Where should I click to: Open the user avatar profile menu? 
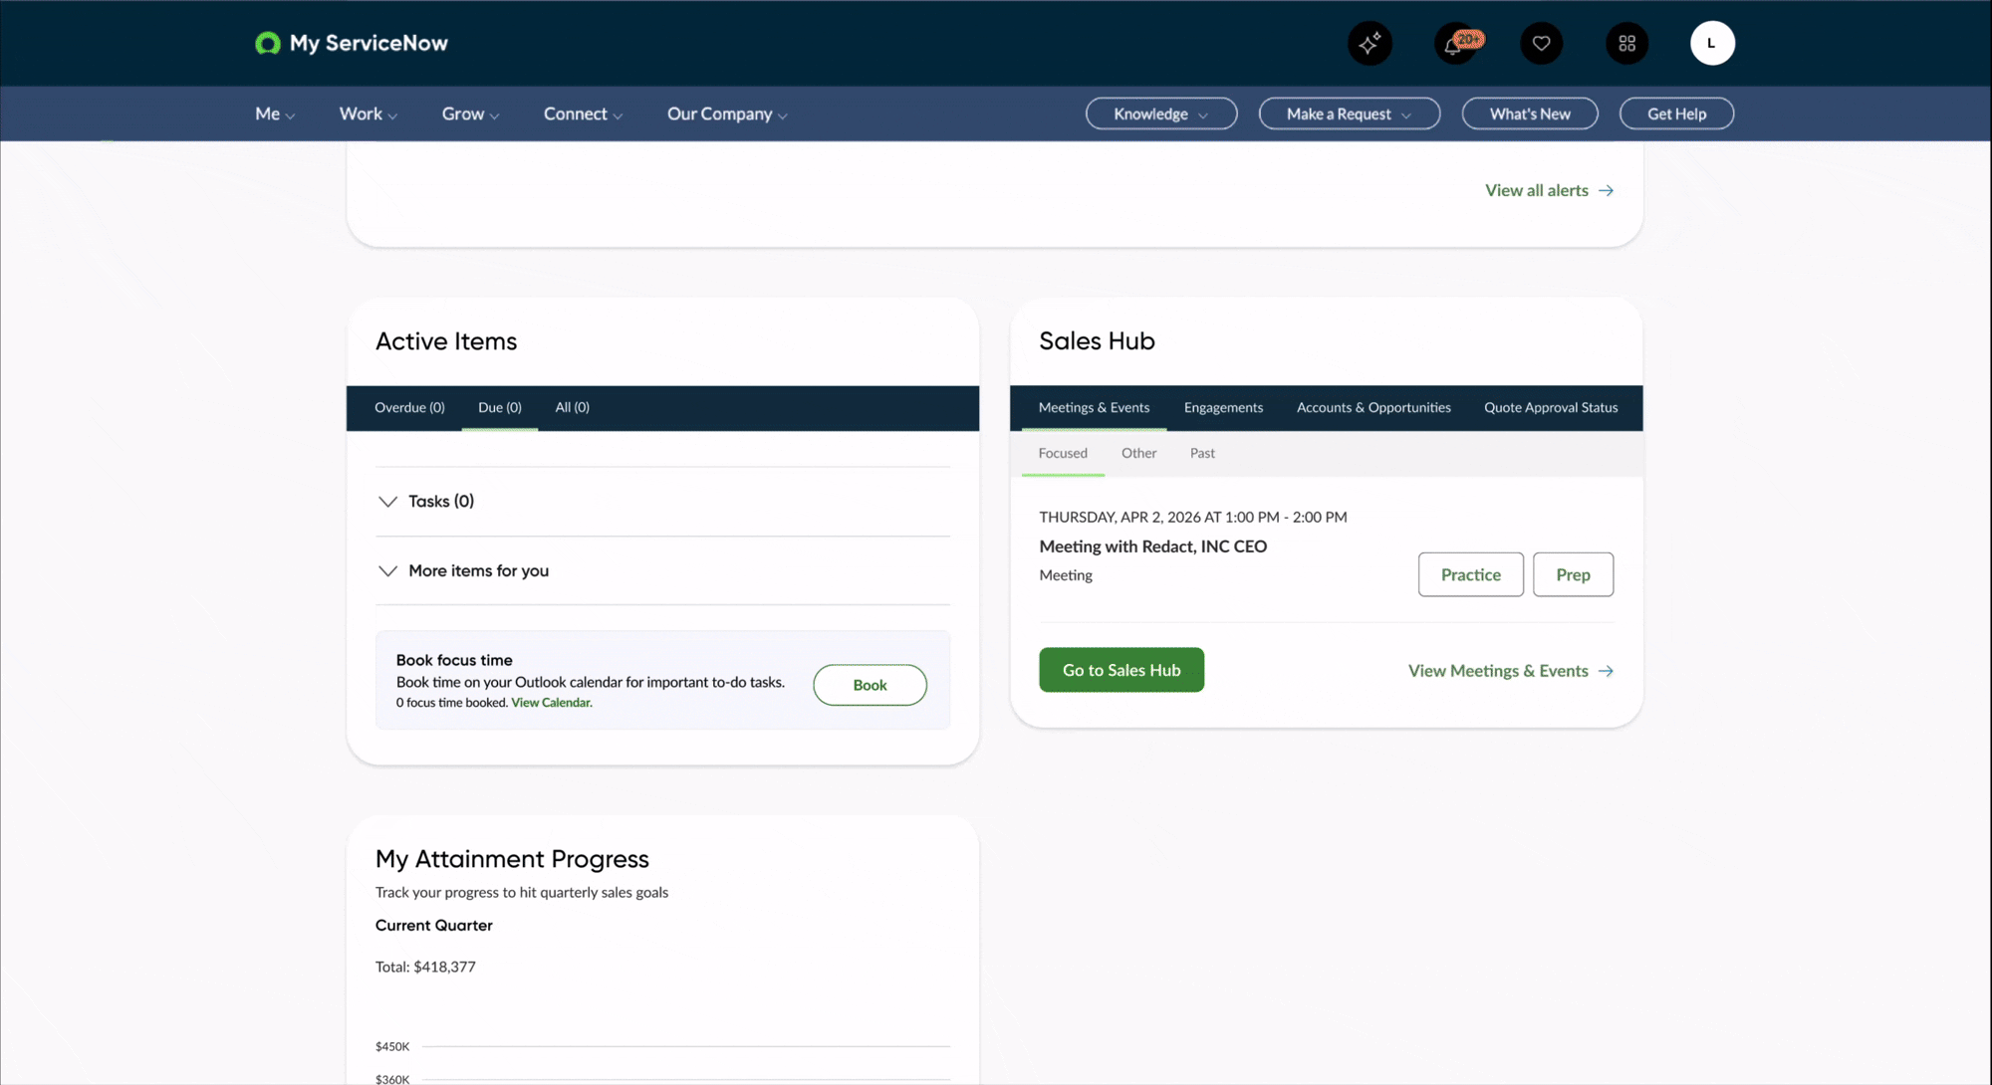(1712, 43)
